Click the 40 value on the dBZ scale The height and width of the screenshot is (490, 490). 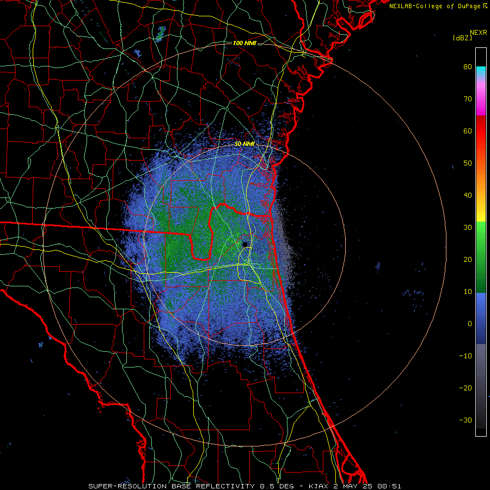[x=468, y=195]
